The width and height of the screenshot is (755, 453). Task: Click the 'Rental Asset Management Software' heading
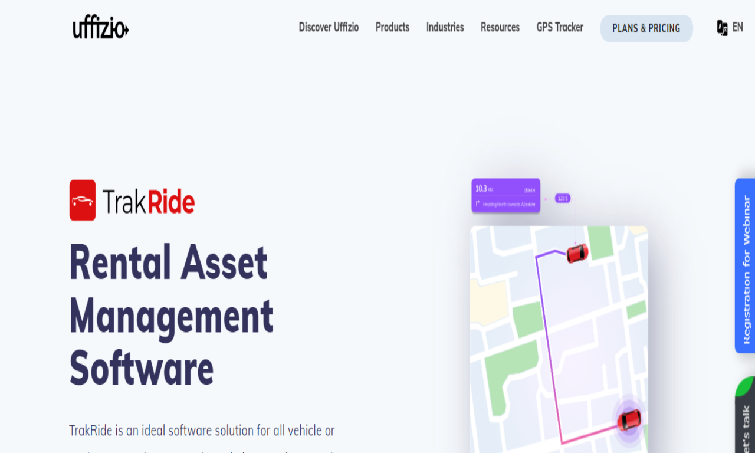[172, 314]
